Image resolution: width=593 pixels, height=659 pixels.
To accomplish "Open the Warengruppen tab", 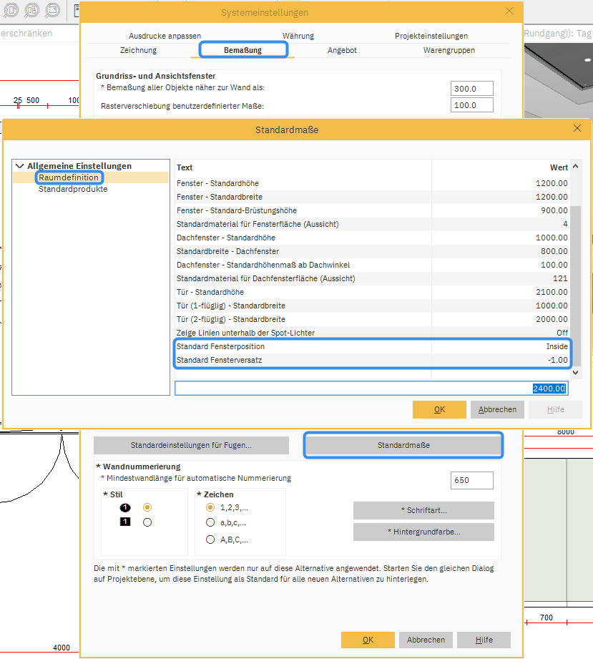I will (x=449, y=50).
